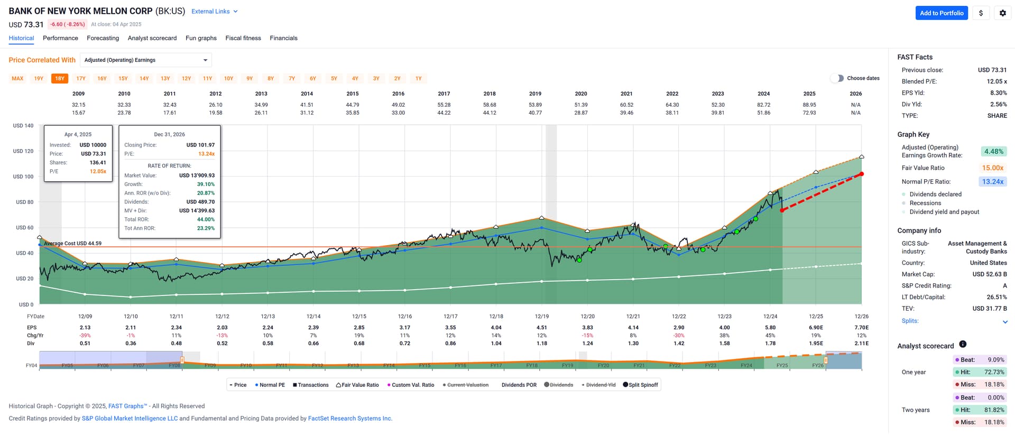1015x436 pixels.
Task: Select the 7Y time range
Action: [x=292, y=78]
